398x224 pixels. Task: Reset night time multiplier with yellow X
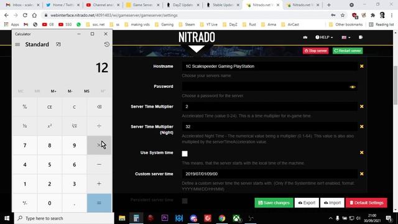tap(362, 126)
